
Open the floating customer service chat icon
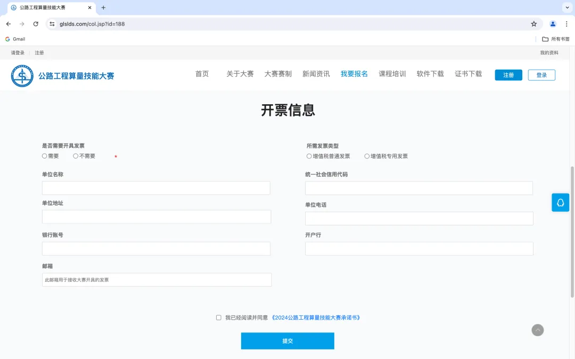click(560, 203)
